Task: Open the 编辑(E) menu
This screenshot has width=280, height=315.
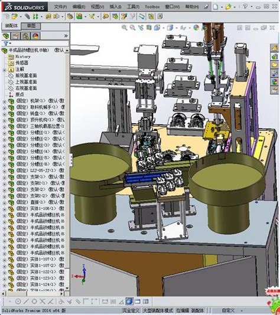Action: (x=79, y=7)
